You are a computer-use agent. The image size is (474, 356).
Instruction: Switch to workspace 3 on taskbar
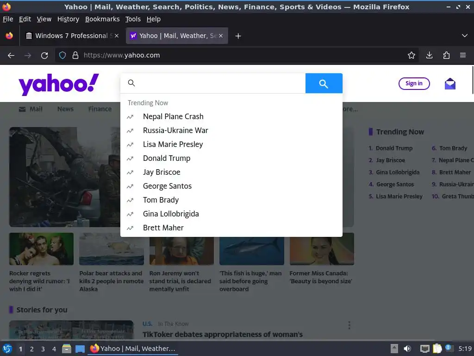pyautogui.click(x=43, y=349)
